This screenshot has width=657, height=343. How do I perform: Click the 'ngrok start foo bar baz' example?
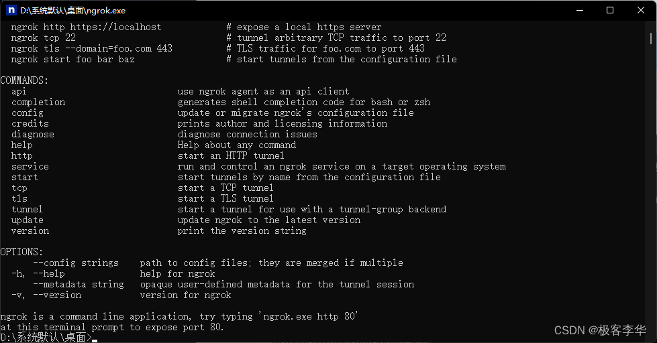click(73, 59)
